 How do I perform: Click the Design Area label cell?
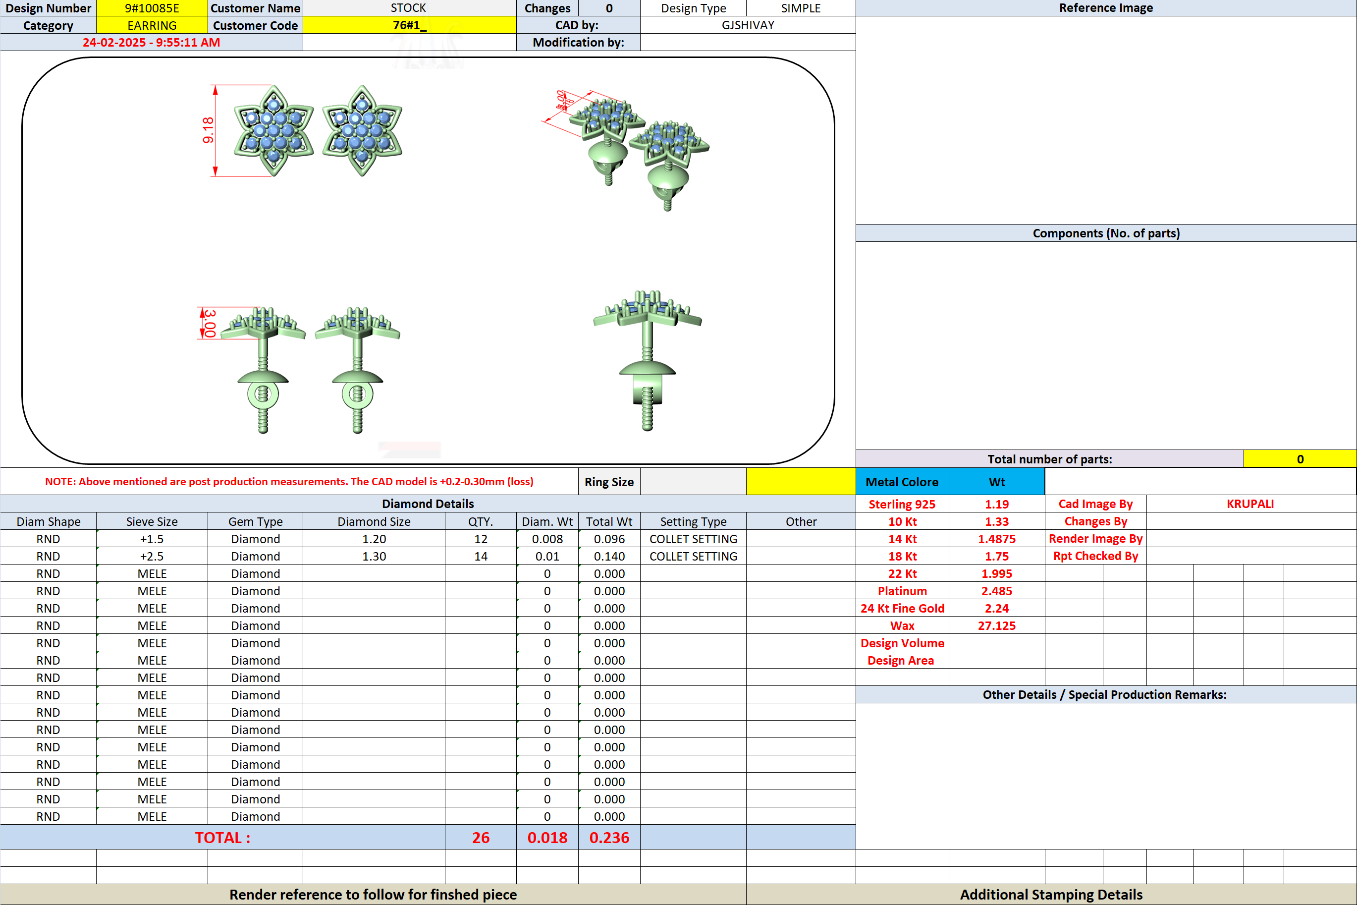tap(902, 660)
